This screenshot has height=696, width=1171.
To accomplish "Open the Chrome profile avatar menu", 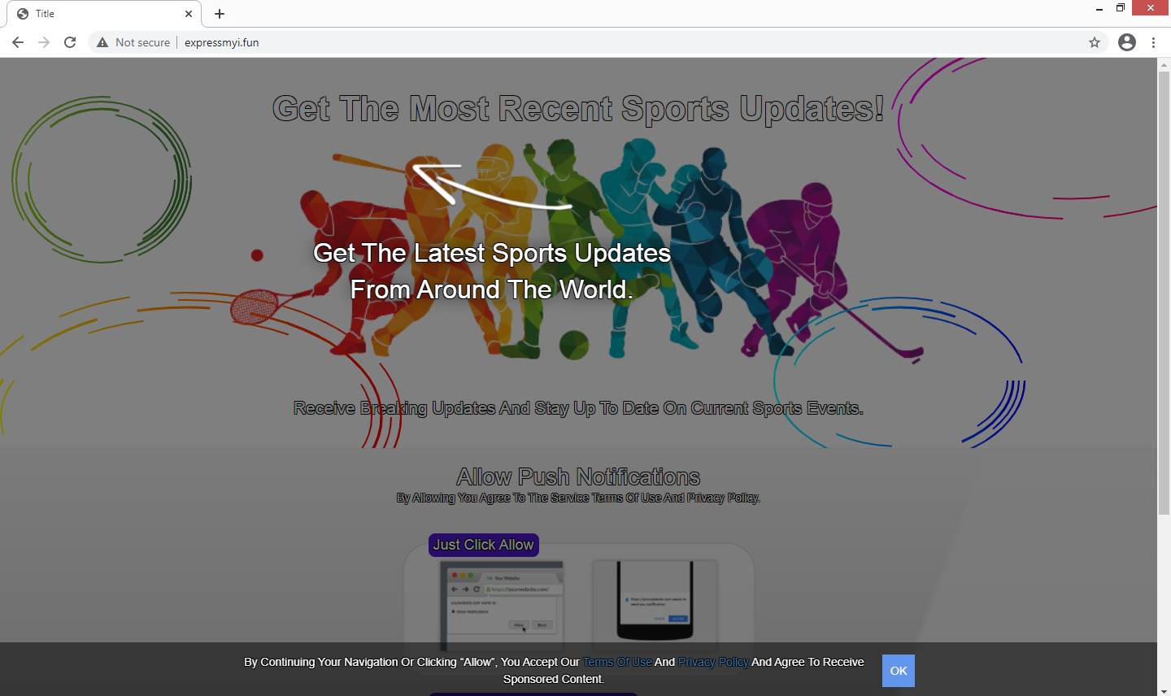I will point(1127,42).
